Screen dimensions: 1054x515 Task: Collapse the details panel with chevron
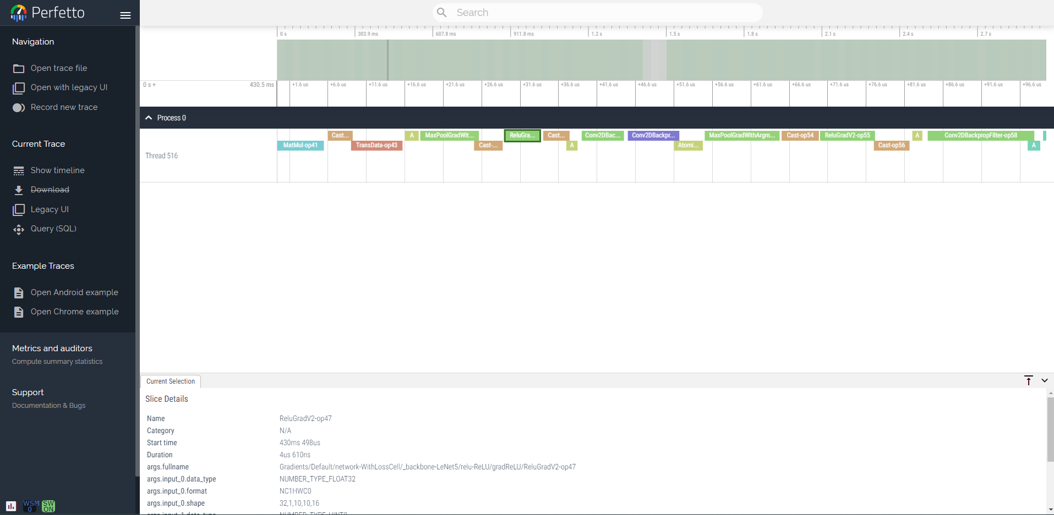coord(1045,380)
